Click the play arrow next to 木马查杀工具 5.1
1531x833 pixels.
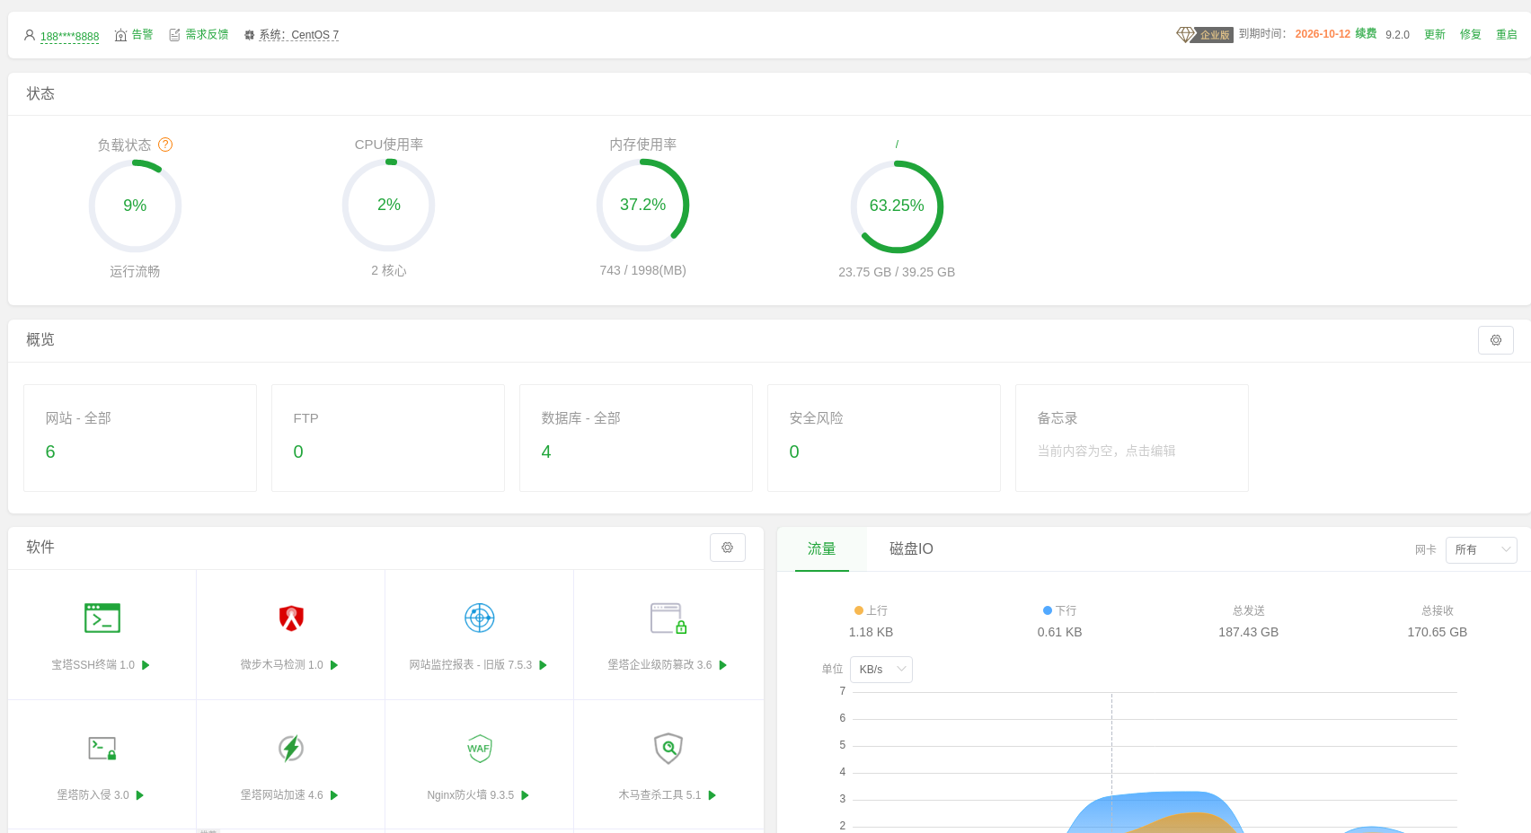(x=712, y=795)
